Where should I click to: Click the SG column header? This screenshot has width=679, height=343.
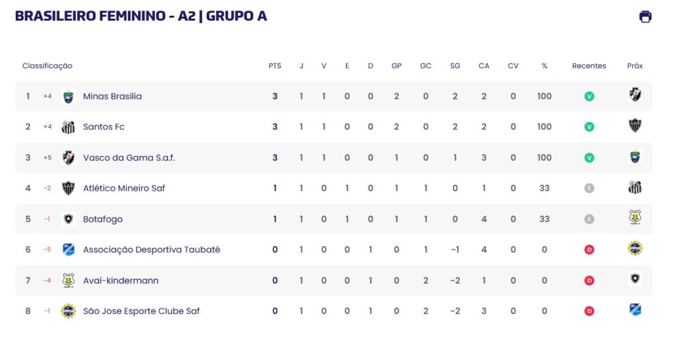(x=455, y=66)
